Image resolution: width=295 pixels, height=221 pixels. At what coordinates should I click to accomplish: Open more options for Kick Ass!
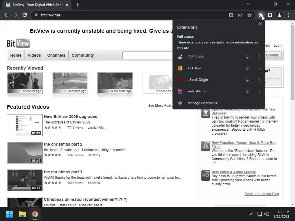(259, 68)
